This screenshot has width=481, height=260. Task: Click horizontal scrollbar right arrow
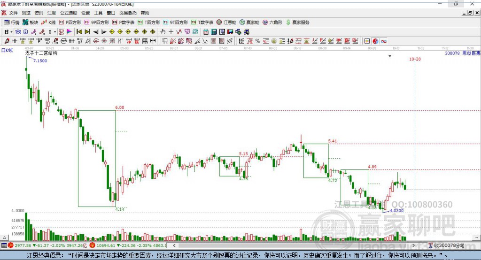[x=413, y=245]
